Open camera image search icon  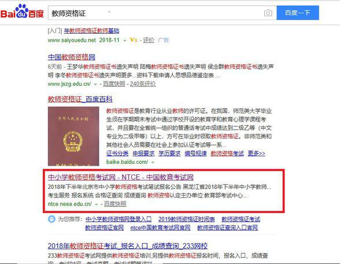(268, 13)
